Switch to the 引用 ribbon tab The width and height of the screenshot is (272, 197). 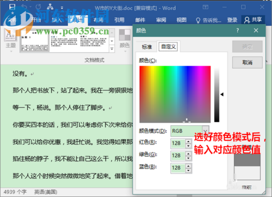(119, 20)
